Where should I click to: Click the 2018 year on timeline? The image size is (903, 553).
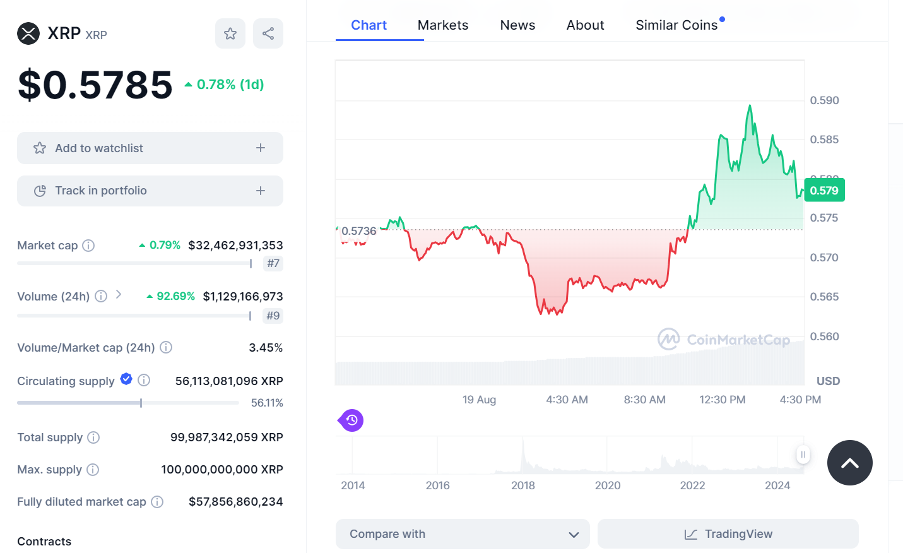[522, 485]
